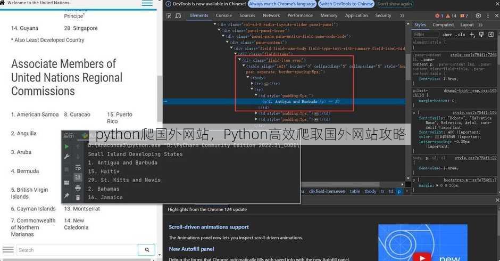Toggle scroll-to-end icon in PyCharm run panel
This screenshot has width=500, height=261.
78,177
